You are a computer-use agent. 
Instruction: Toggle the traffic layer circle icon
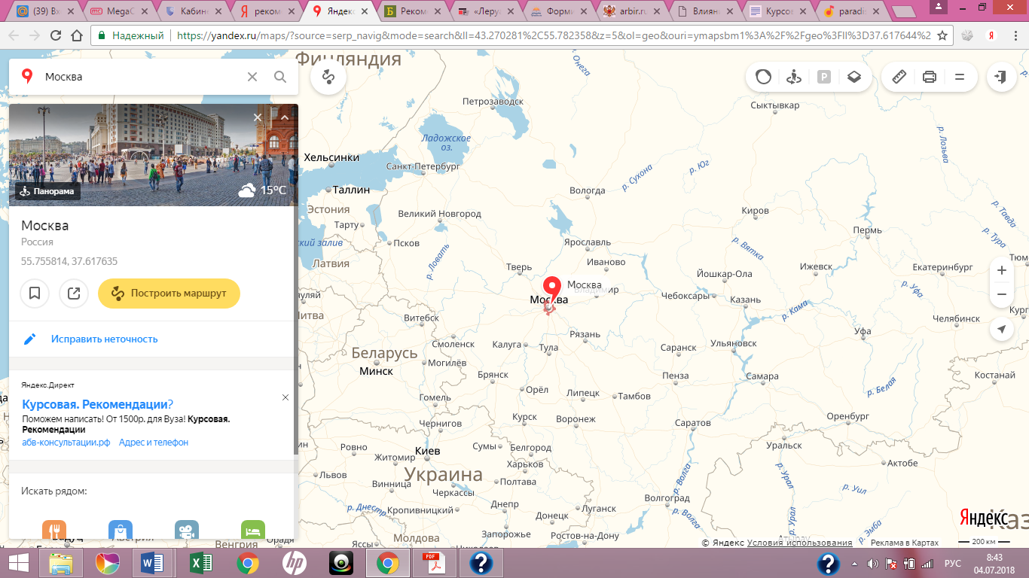pyautogui.click(x=764, y=77)
